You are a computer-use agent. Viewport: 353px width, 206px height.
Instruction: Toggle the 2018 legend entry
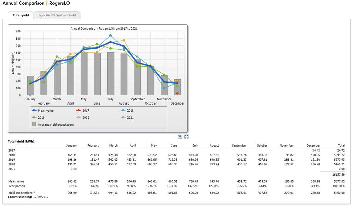pos(130,110)
